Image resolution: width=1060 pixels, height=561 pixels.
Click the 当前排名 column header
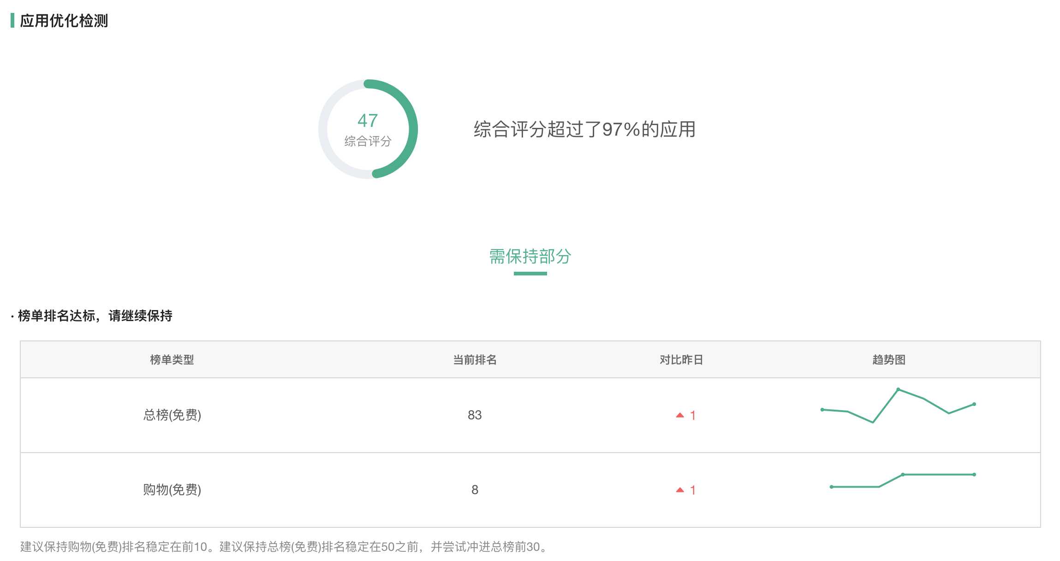pos(475,360)
